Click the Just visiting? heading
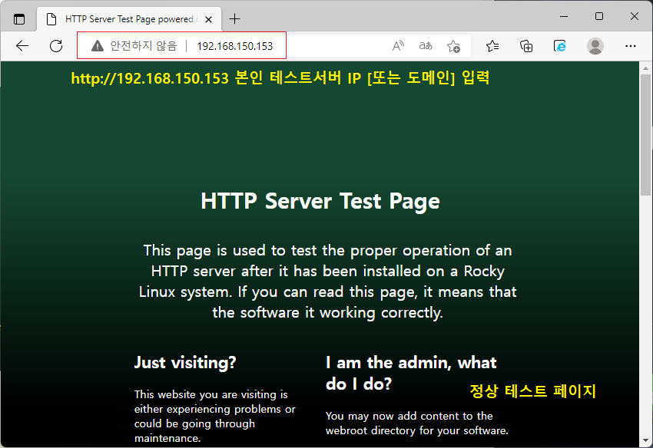Image resolution: width=653 pixels, height=448 pixels. click(x=185, y=363)
